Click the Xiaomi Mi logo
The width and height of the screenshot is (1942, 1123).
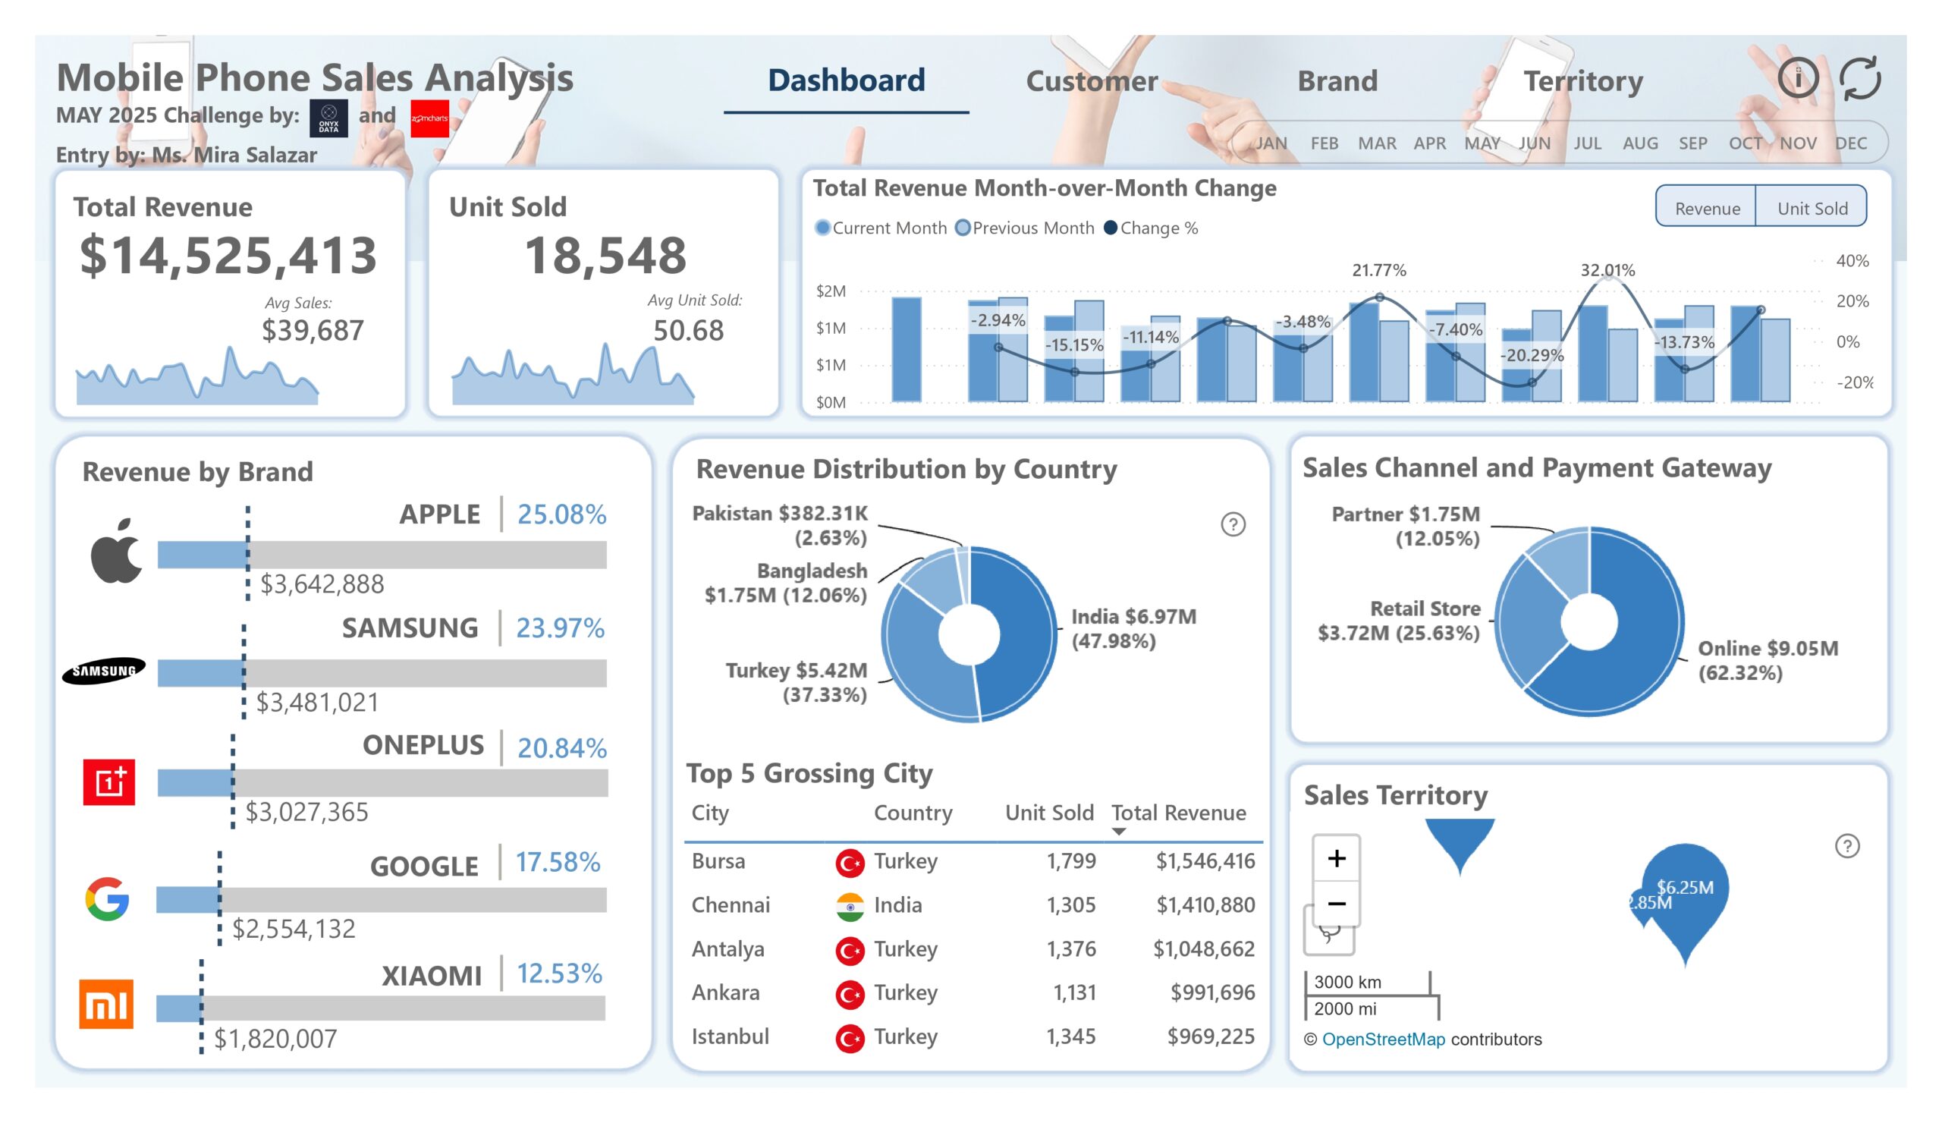[106, 1004]
